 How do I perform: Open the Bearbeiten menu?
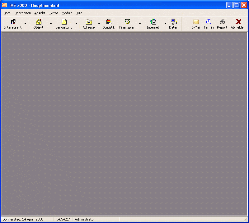[x=23, y=13]
